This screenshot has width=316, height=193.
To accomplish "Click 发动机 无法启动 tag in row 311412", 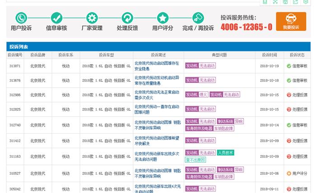I will (x=200, y=141).
